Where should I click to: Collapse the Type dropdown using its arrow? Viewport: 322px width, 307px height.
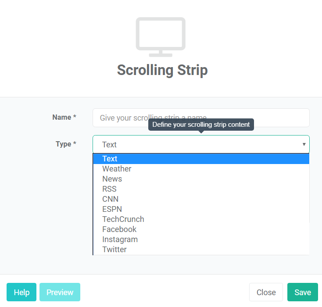click(304, 144)
